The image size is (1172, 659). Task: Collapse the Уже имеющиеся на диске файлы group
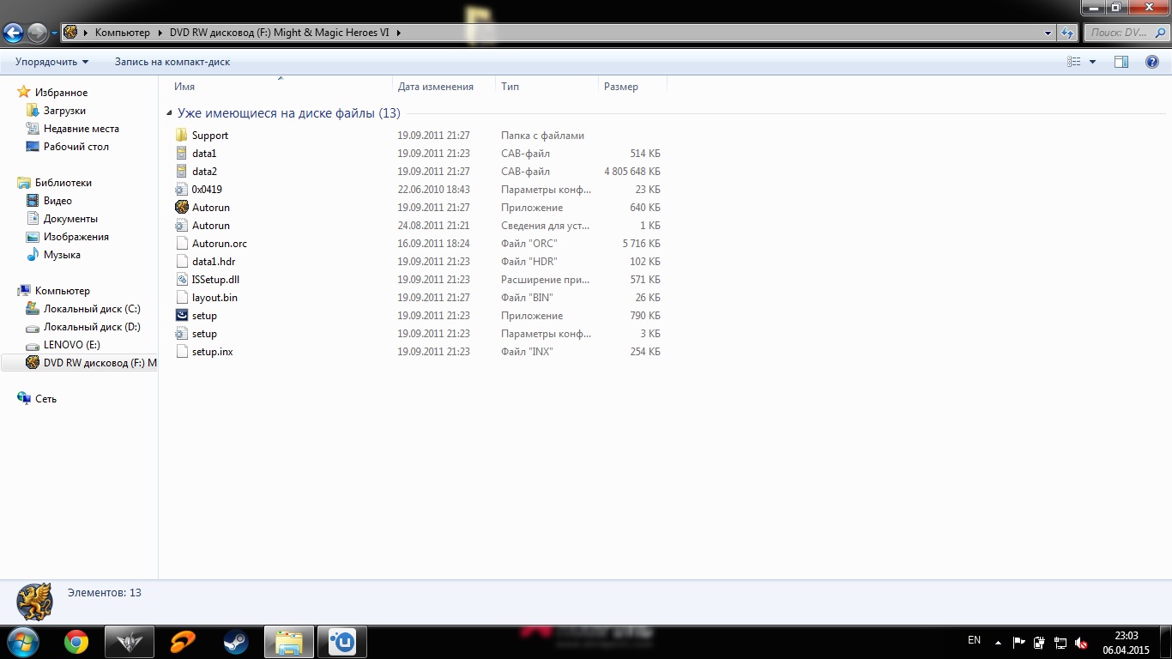[170, 113]
